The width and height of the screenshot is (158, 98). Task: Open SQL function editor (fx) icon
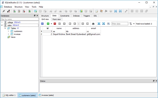[x=106, y=11]
